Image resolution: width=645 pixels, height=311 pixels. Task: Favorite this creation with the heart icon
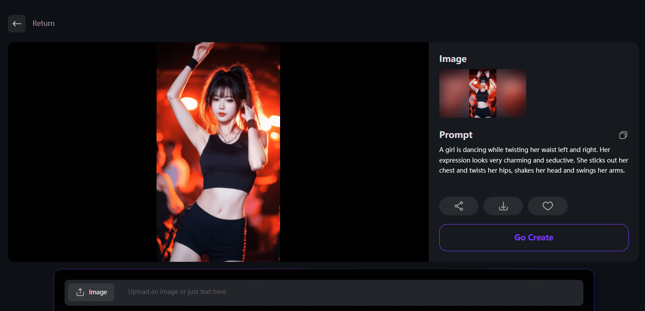coord(547,206)
